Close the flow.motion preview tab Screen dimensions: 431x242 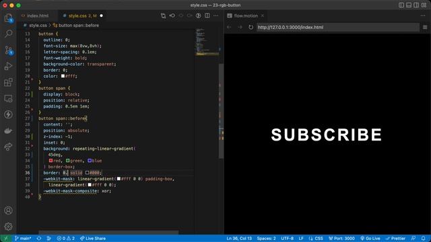[263, 15]
